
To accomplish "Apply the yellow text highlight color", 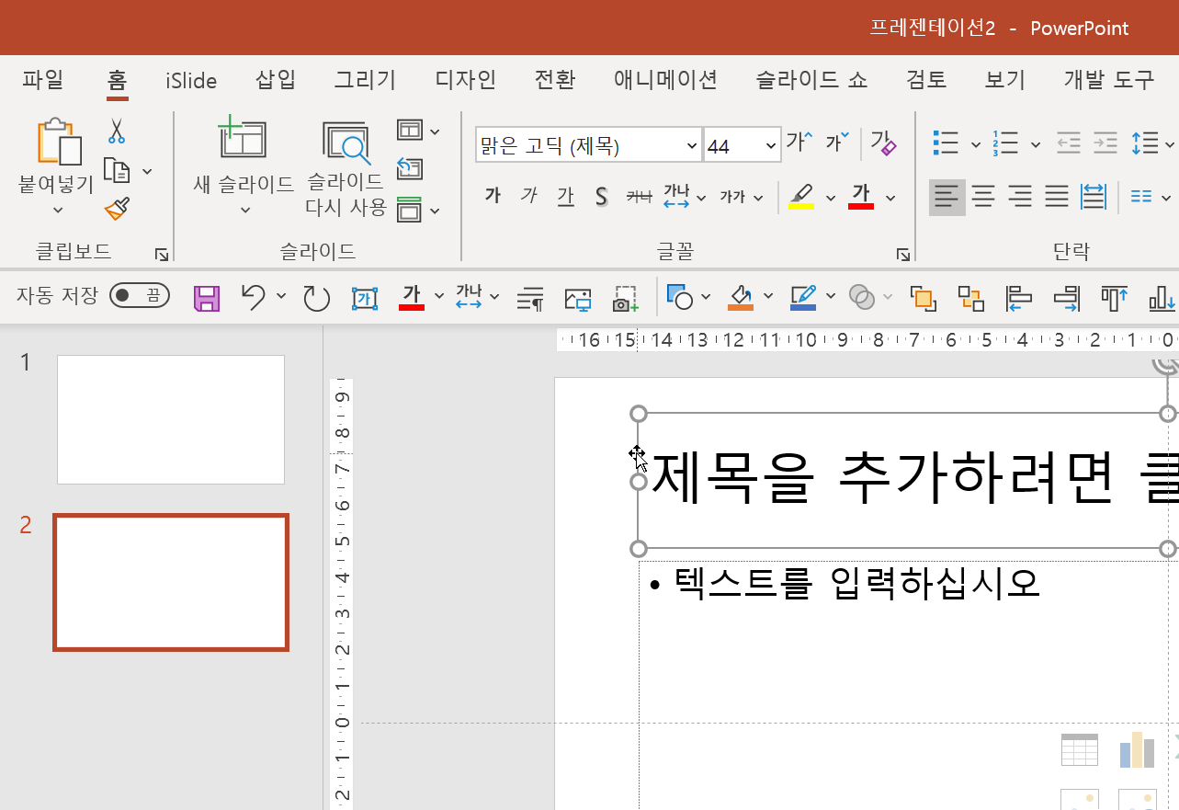I will (x=801, y=196).
